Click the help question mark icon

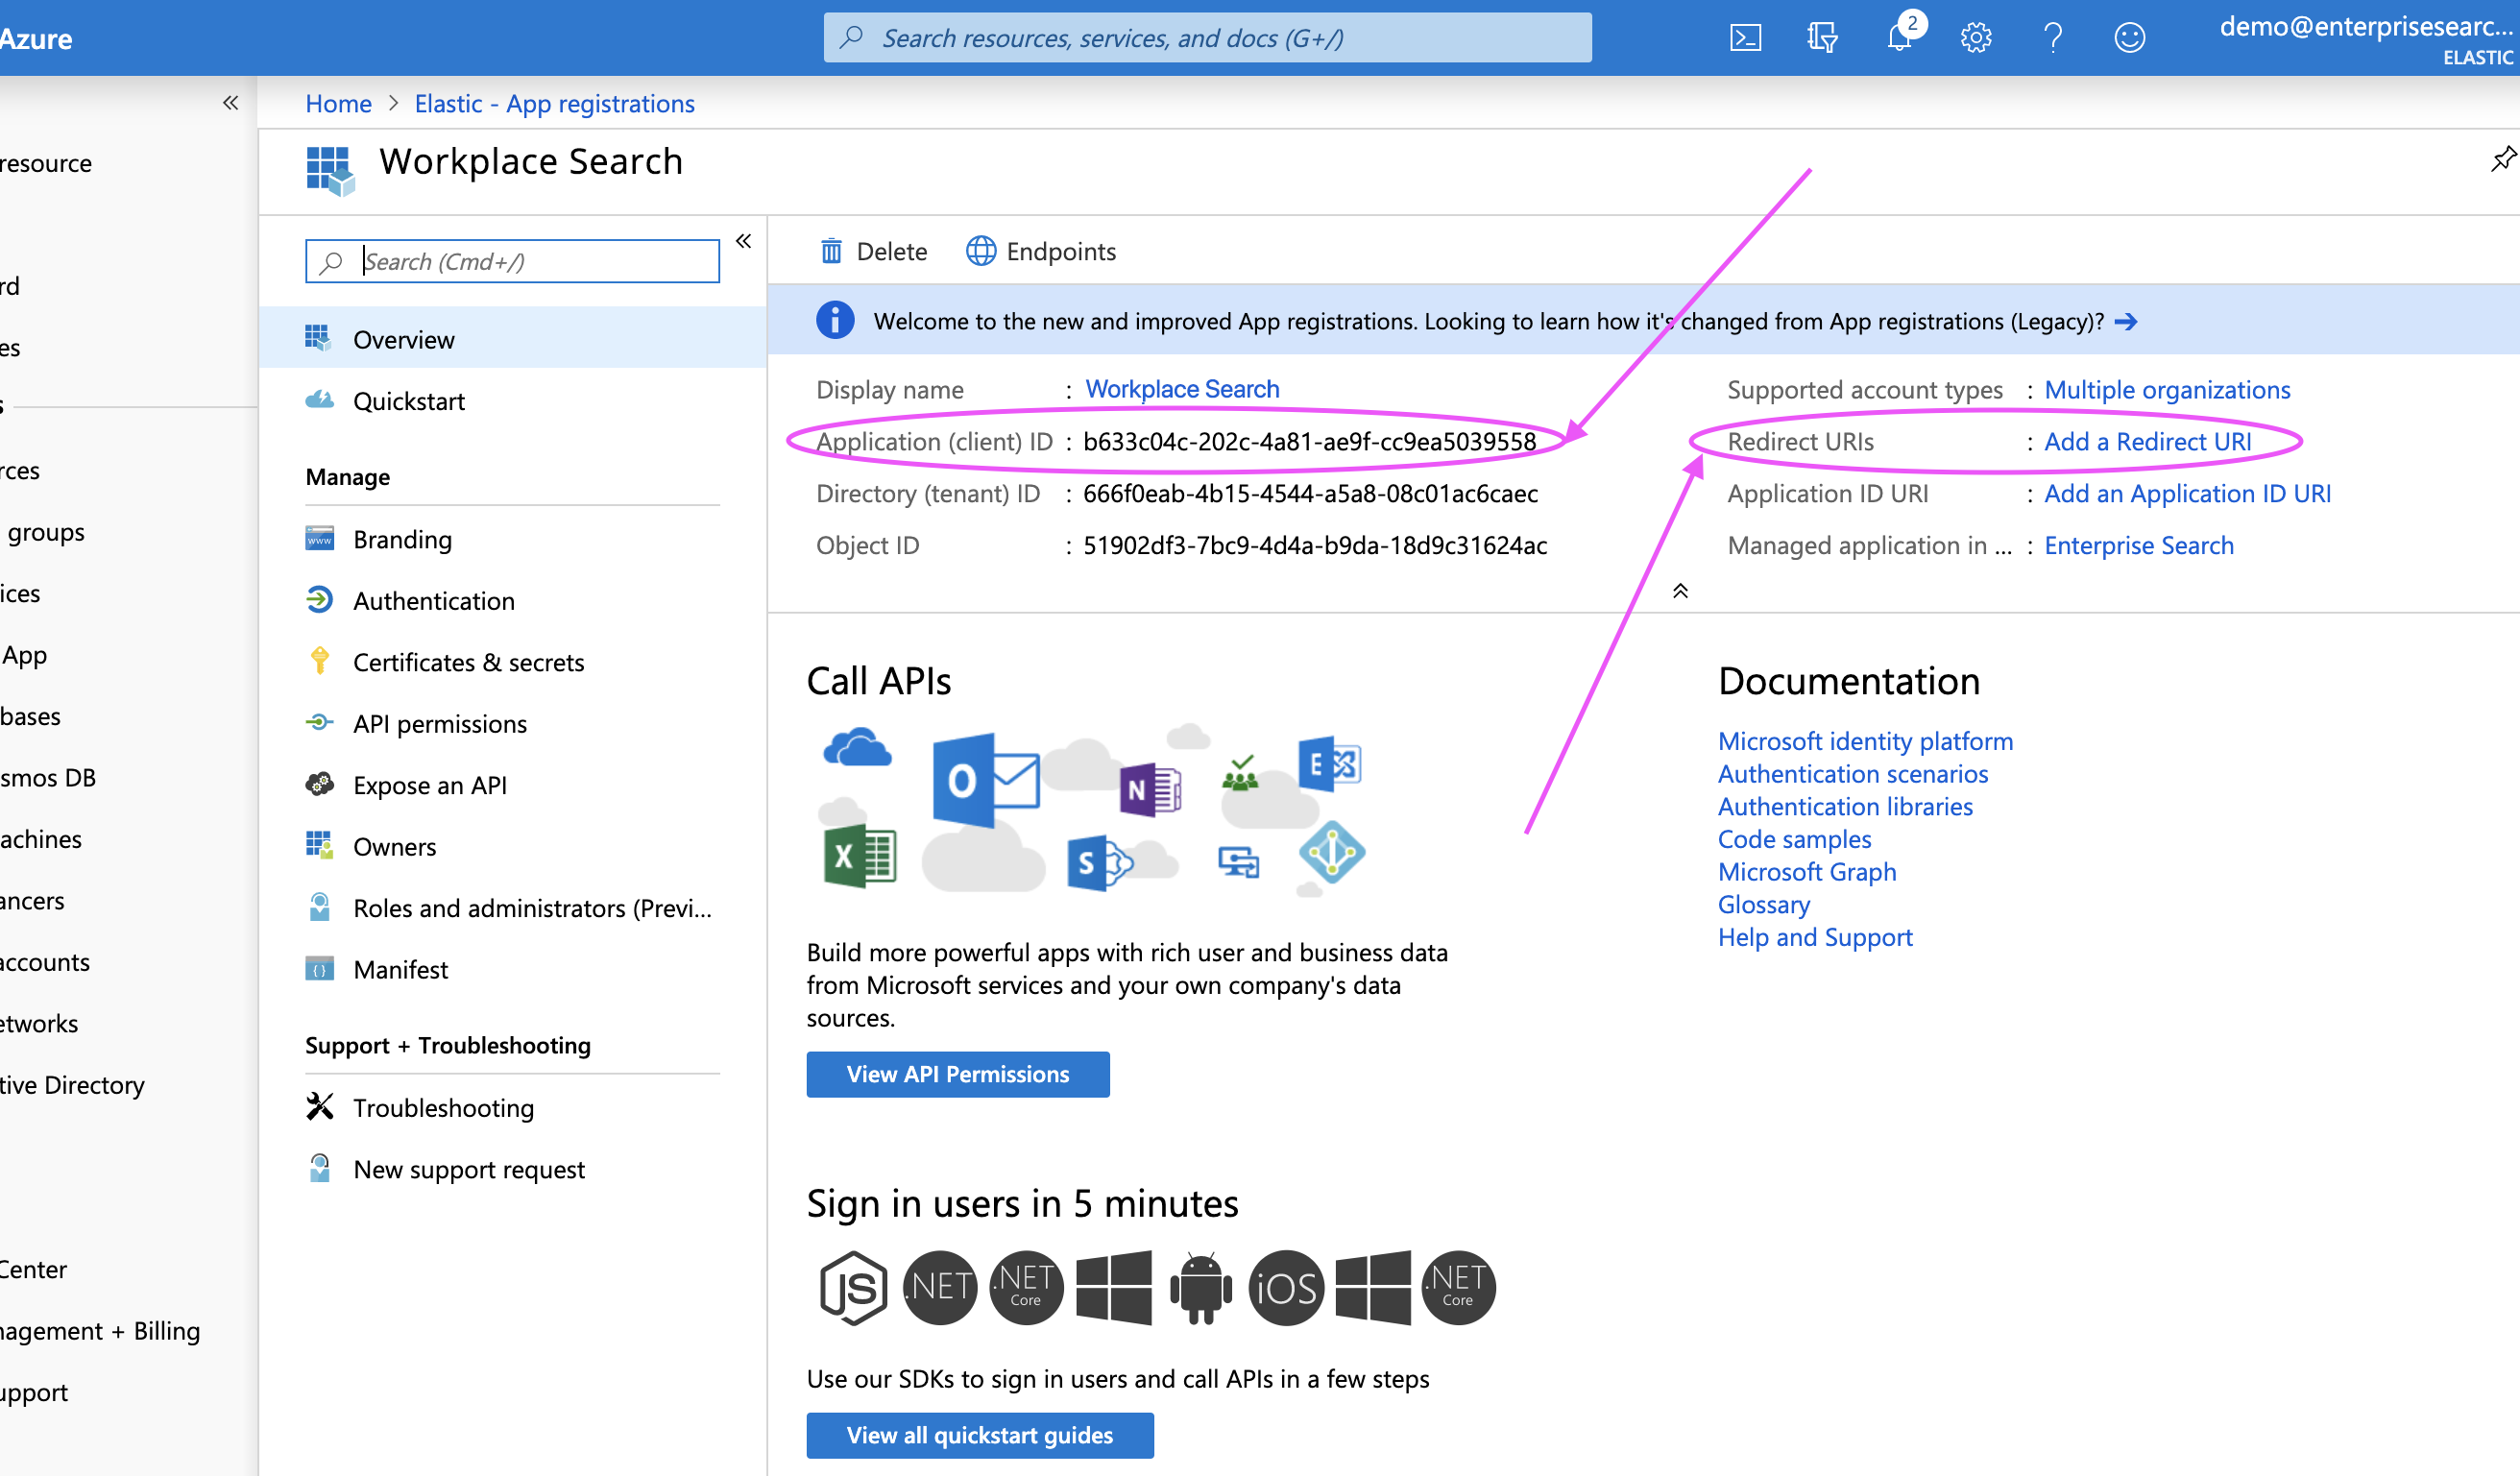[2053, 38]
